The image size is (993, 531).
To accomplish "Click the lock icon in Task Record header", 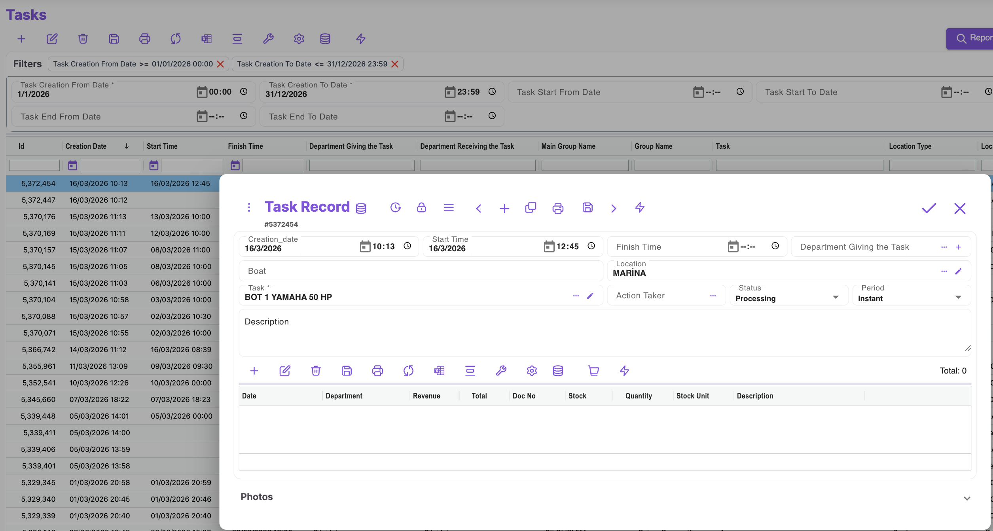I will click(x=421, y=208).
